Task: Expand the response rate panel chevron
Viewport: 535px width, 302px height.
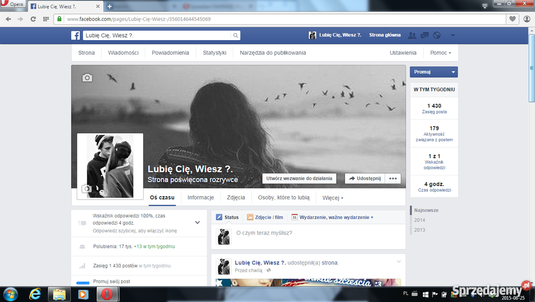Action: [x=197, y=223]
